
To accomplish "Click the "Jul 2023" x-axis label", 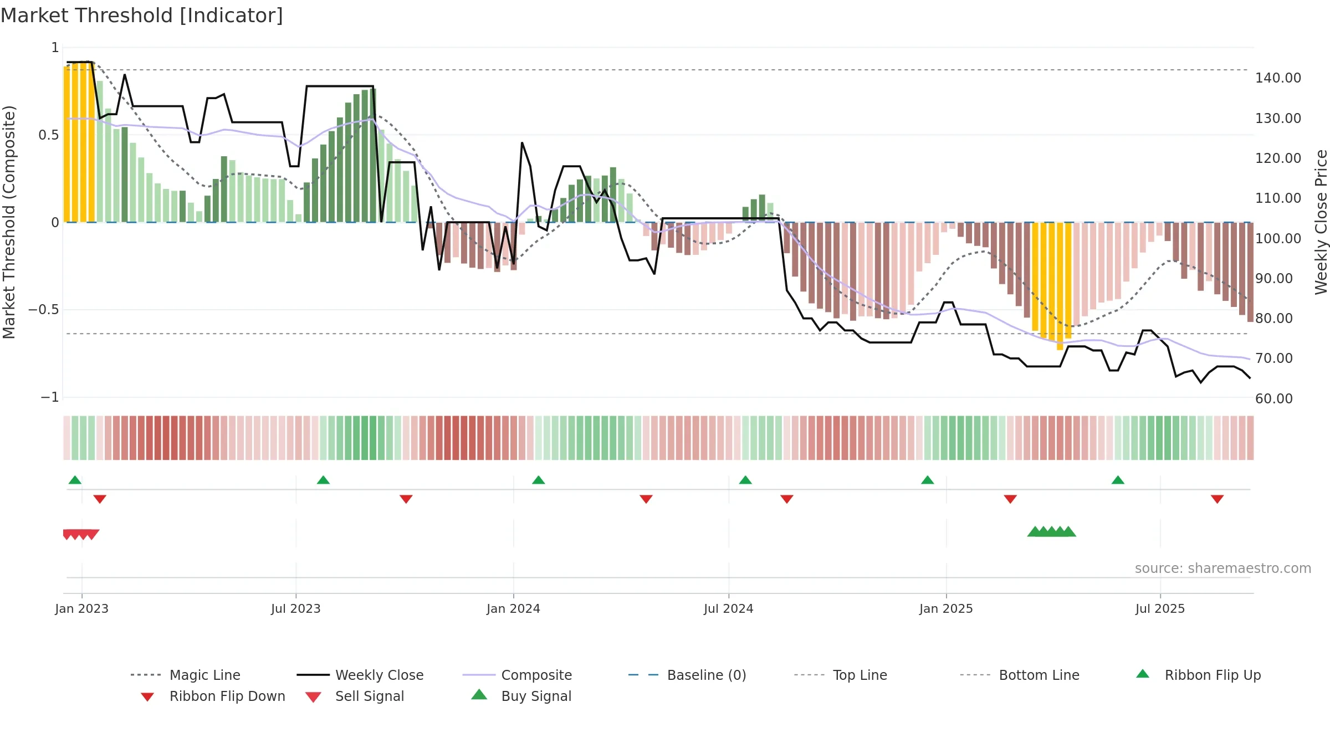I will pyautogui.click(x=296, y=608).
